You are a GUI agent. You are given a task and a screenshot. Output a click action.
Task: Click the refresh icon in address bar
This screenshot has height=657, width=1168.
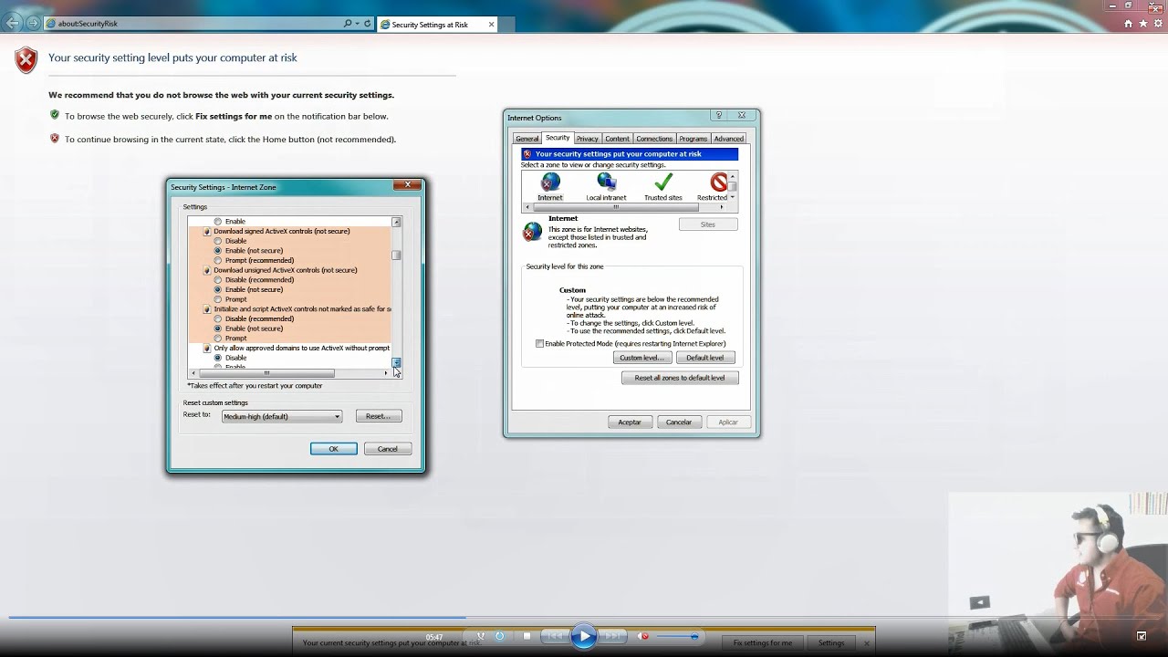coord(368,24)
